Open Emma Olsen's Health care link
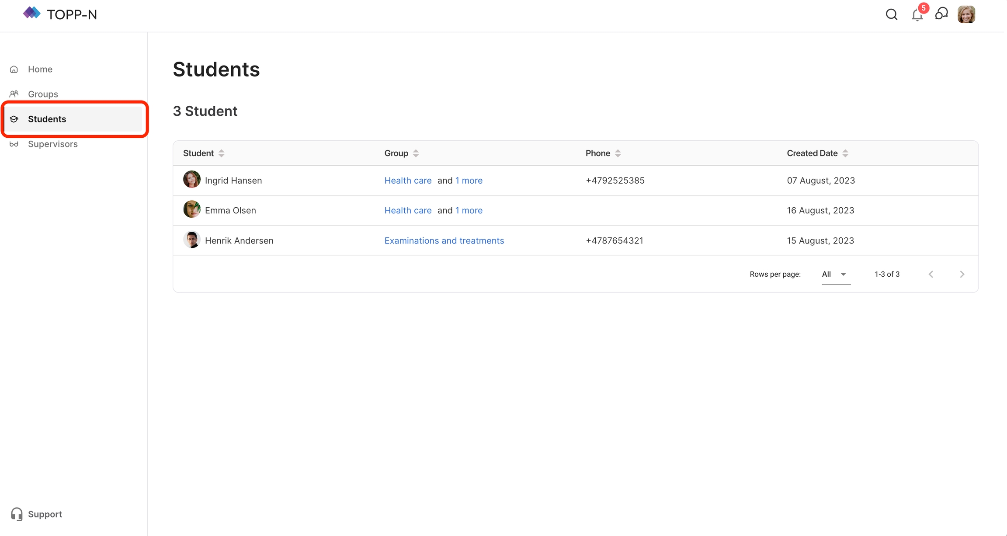 point(408,210)
